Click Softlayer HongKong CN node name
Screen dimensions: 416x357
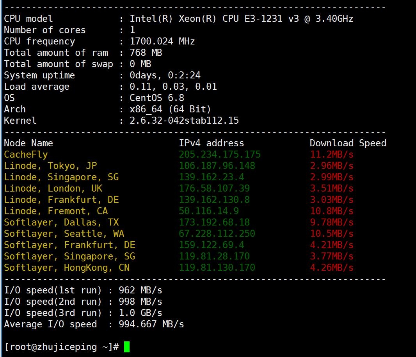67,268
